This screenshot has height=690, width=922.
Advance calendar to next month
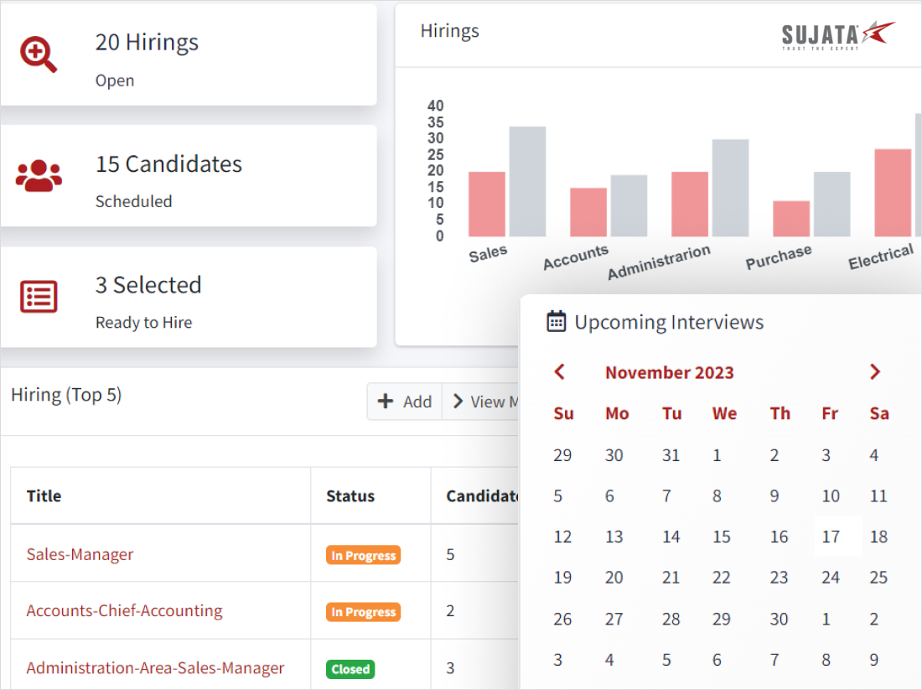(x=874, y=372)
